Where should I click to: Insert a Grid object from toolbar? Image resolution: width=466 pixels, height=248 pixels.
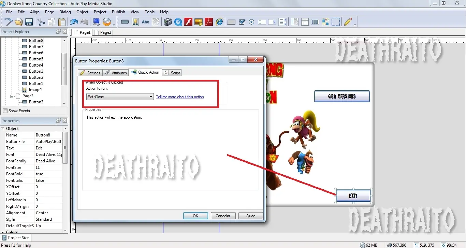pos(305,22)
